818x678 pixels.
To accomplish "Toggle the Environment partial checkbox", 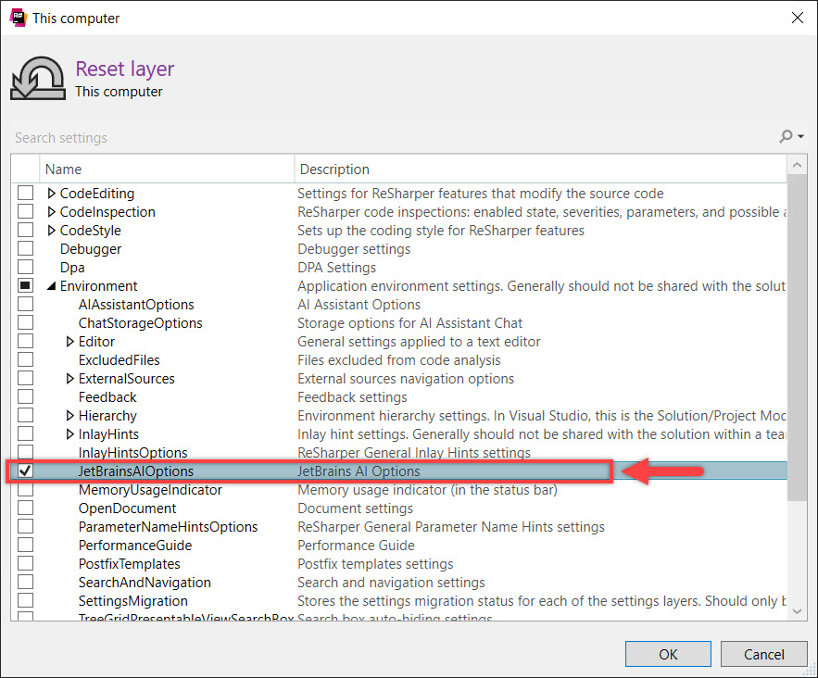I will (25, 286).
